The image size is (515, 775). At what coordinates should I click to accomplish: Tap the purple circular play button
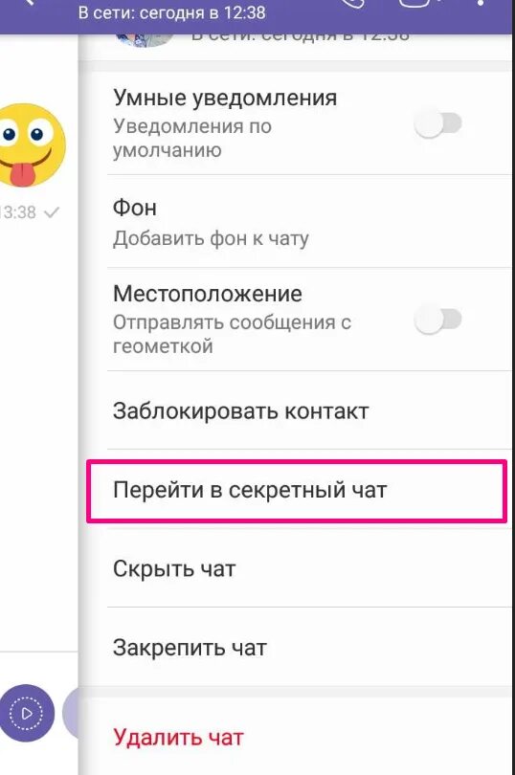[x=26, y=713]
